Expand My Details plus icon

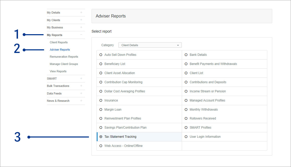pyautogui.click(x=81, y=13)
